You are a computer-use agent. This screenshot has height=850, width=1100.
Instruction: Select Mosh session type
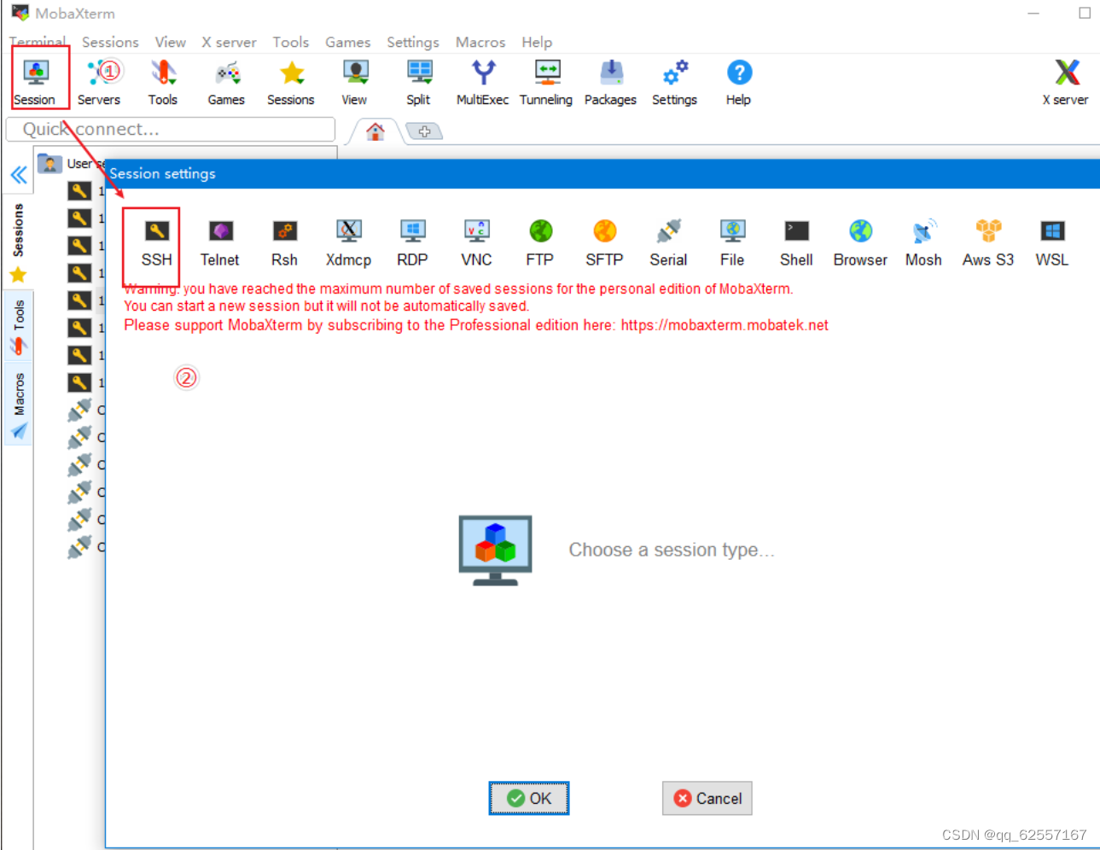[x=924, y=244]
